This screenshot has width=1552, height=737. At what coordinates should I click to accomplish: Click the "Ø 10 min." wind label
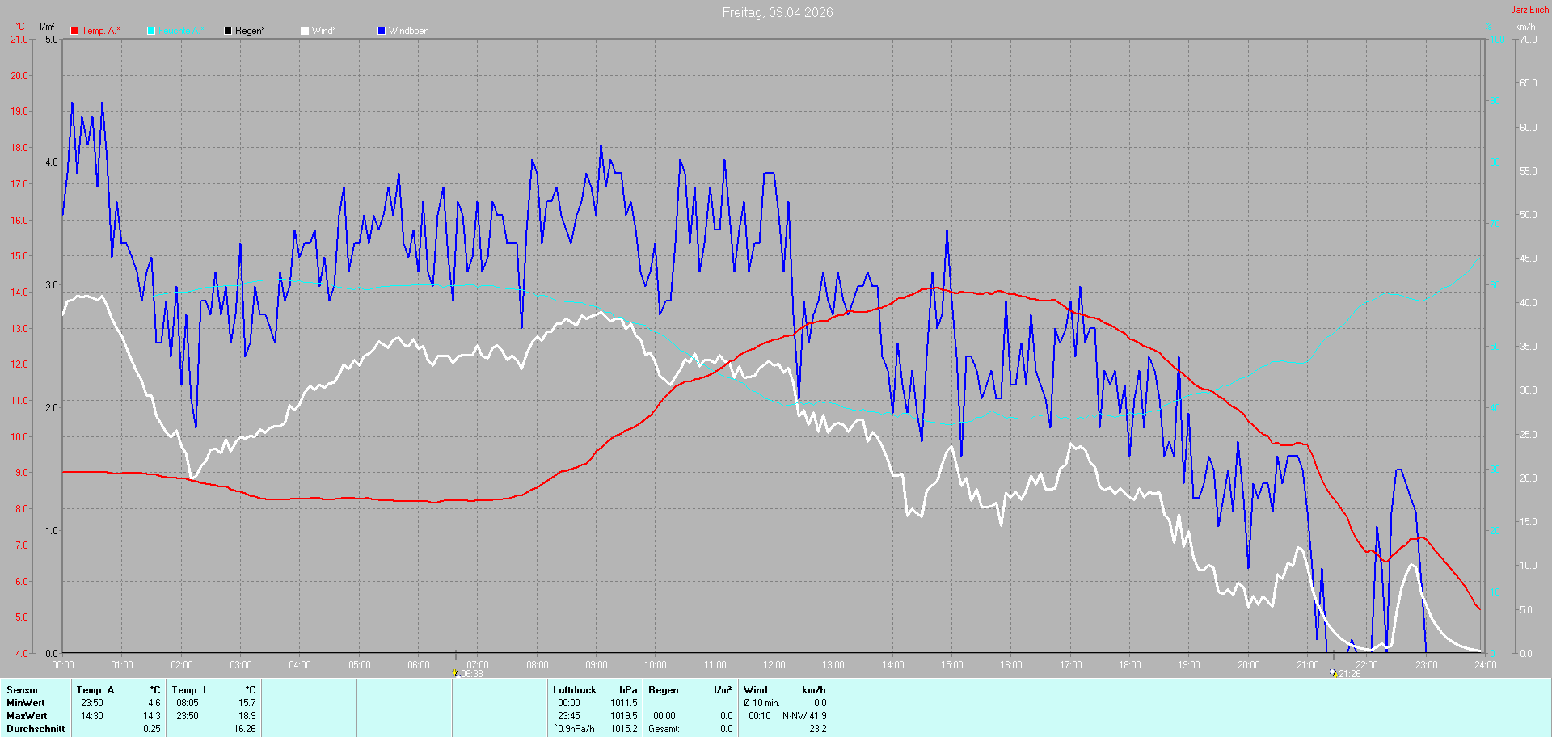(762, 703)
